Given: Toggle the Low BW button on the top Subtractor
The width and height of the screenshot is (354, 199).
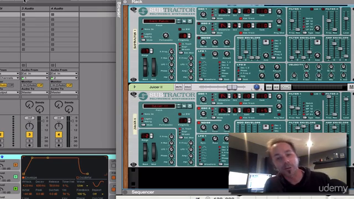Looking at the screenshot, I should tap(180, 29).
